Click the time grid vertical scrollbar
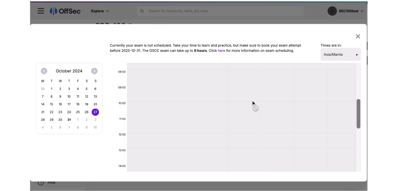The image size is (403, 191). point(358,114)
